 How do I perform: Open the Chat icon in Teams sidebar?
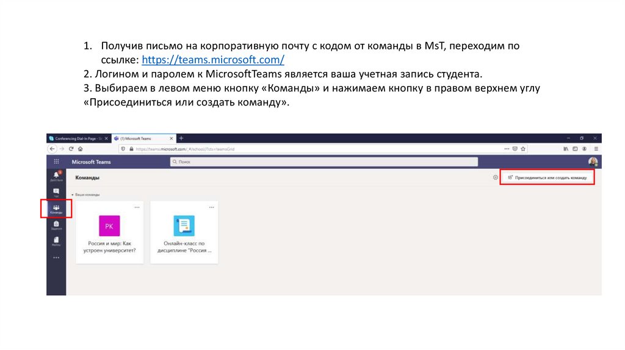(x=56, y=193)
